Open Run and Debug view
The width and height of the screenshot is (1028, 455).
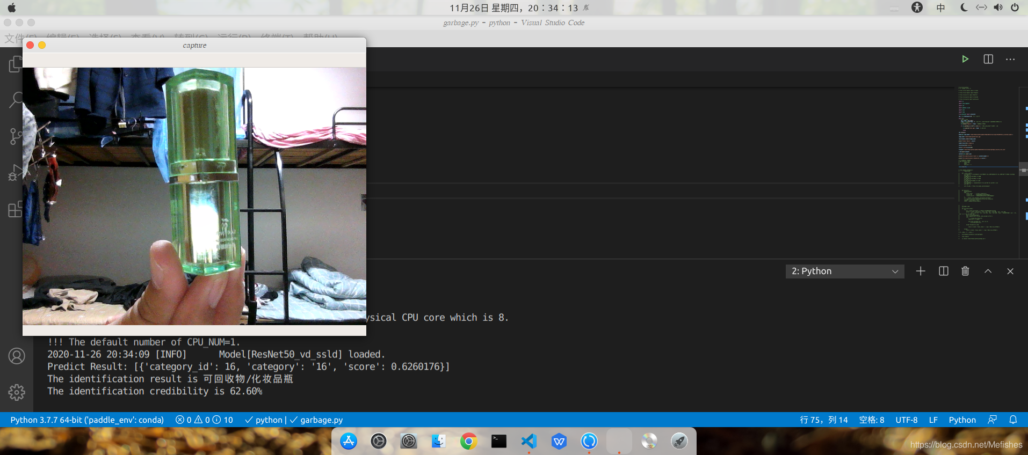(16, 173)
